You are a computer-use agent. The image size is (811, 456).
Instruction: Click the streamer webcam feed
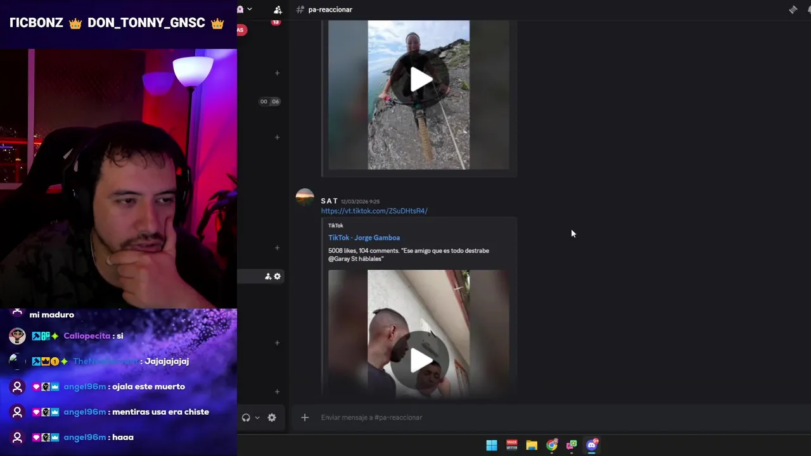click(x=118, y=179)
